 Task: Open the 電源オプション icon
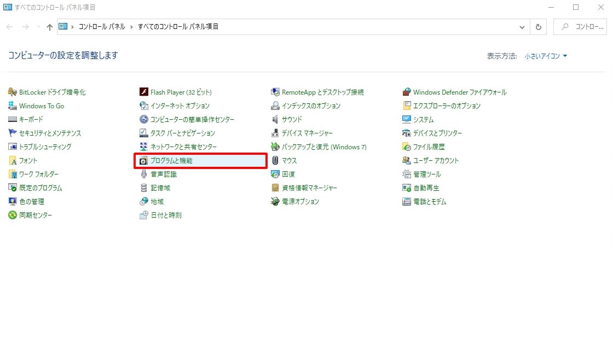pos(275,201)
